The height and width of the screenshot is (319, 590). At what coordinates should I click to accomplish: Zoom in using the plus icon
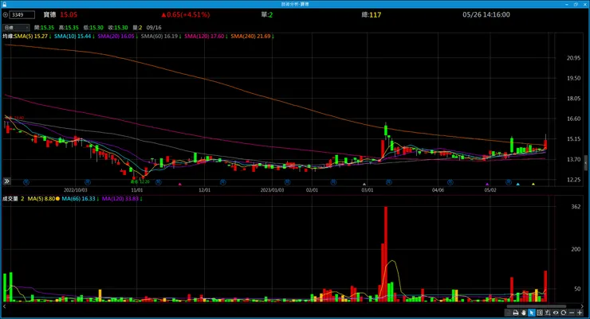click(x=580, y=313)
